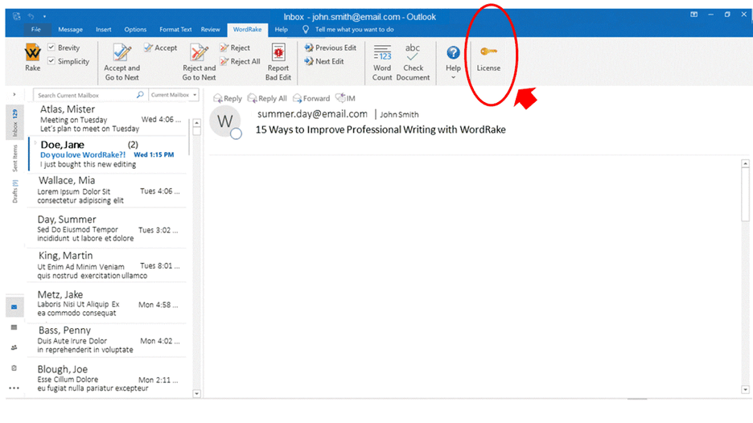The height and width of the screenshot is (423, 753).
Task: Open the File menu tab
Action: point(35,30)
